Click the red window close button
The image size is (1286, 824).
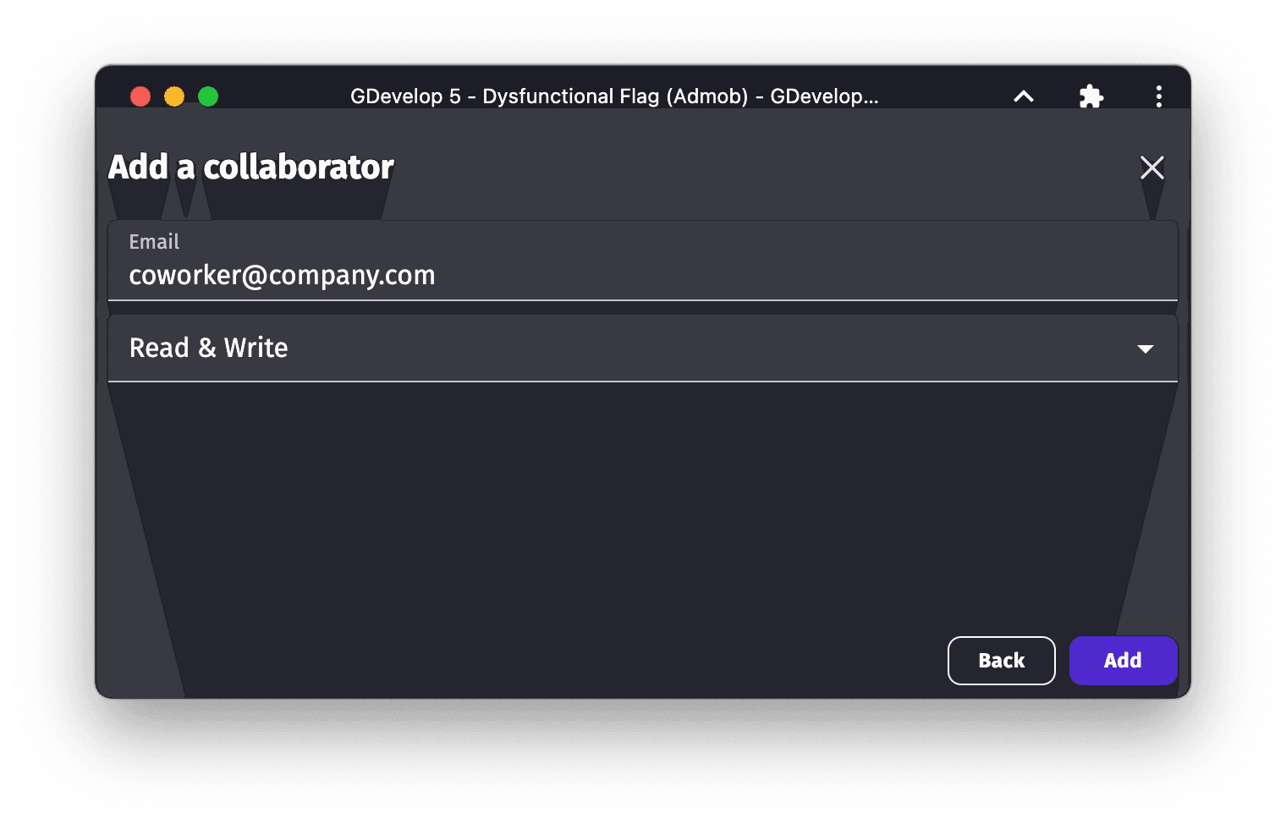[140, 96]
